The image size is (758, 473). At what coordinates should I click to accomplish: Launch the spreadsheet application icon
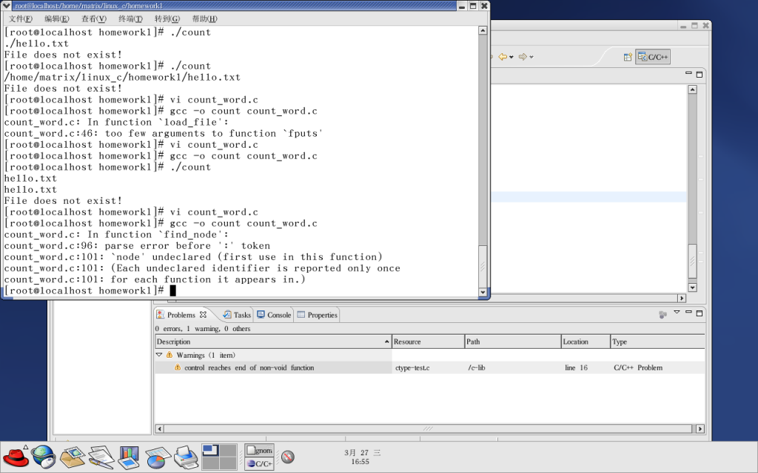pyautogui.click(x=157, y=457)
